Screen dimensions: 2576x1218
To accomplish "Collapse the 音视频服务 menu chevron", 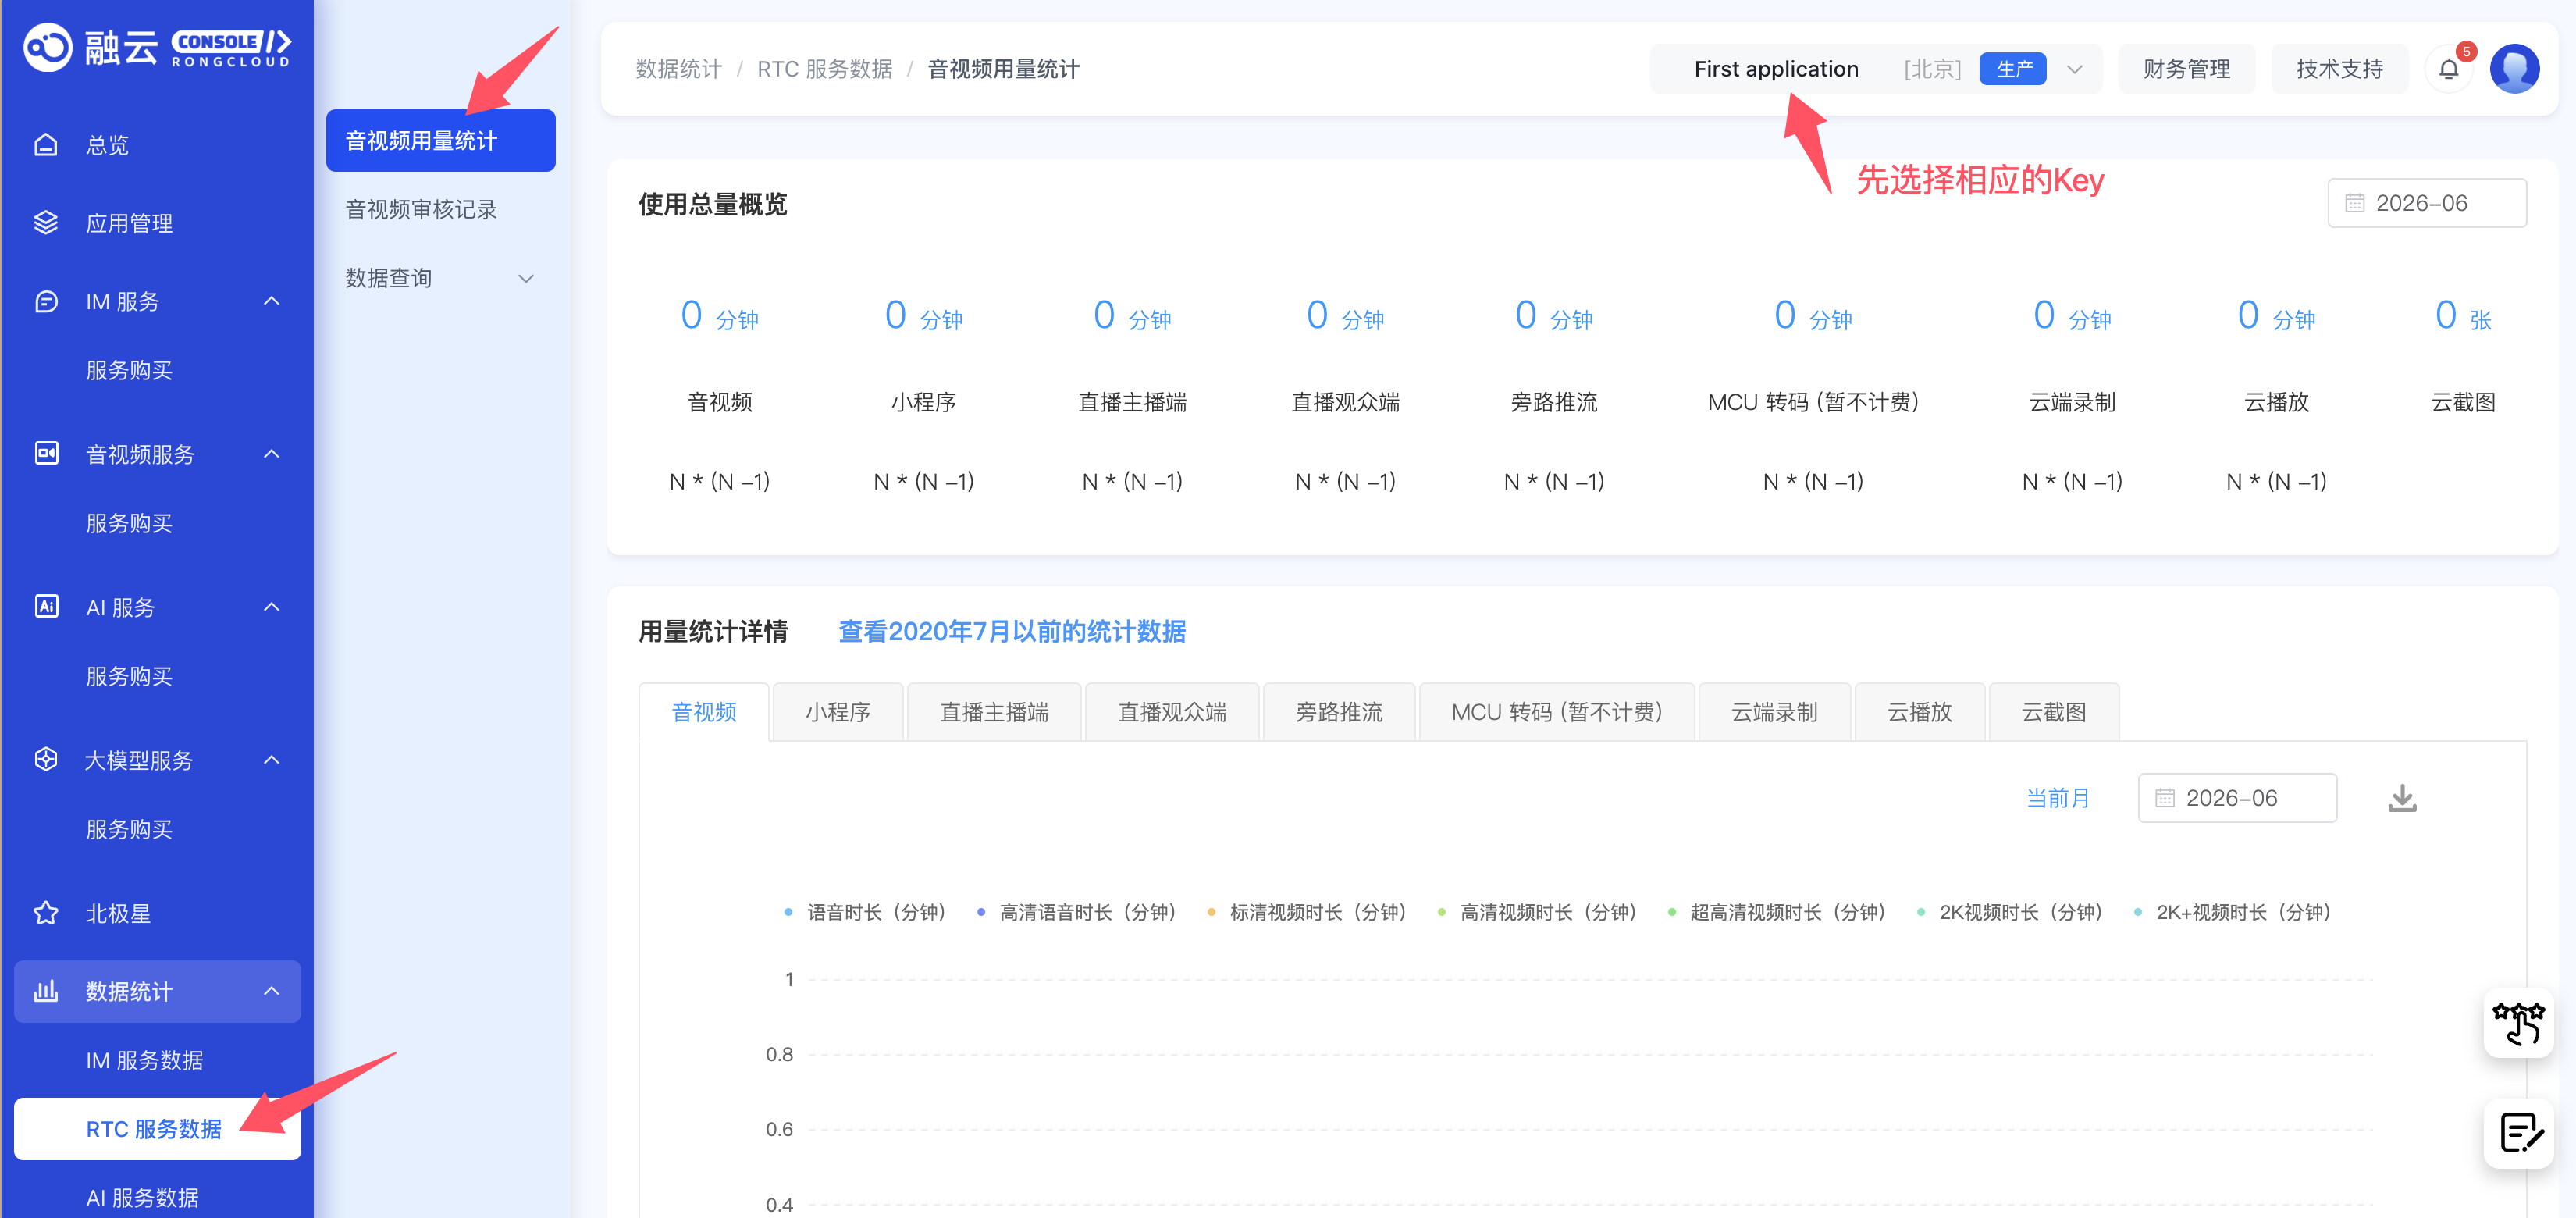I will pos(271,454).
